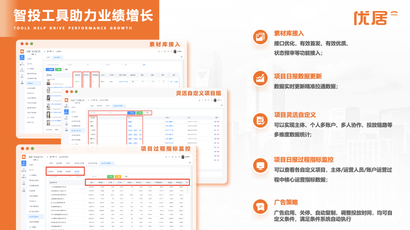Toggle fullscreen icon in 项目过程指标监控 window header
The image size is (410, 230).
tap(169, 157)
